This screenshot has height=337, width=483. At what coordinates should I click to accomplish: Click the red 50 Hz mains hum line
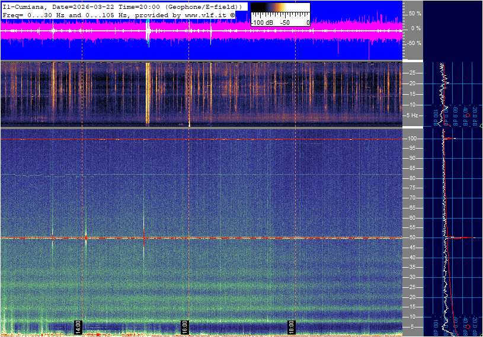click(237, 237)
